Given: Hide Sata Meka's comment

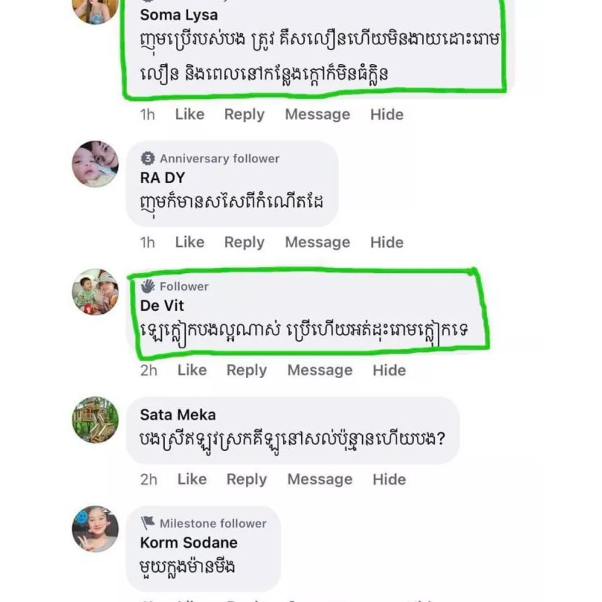Looking at the screenshot, I should (x=389, y=479).
